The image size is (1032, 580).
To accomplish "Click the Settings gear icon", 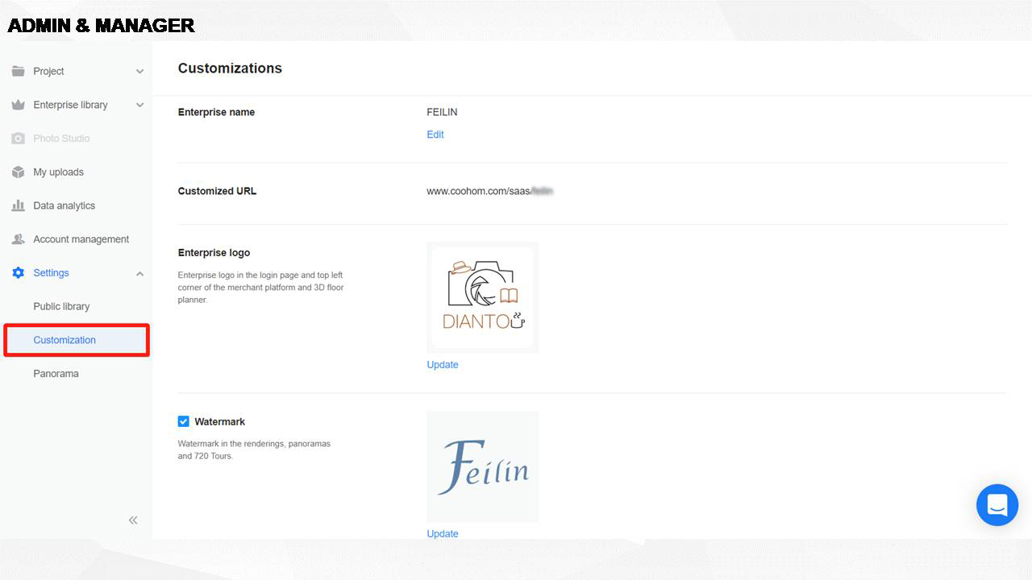I will 18,273.
